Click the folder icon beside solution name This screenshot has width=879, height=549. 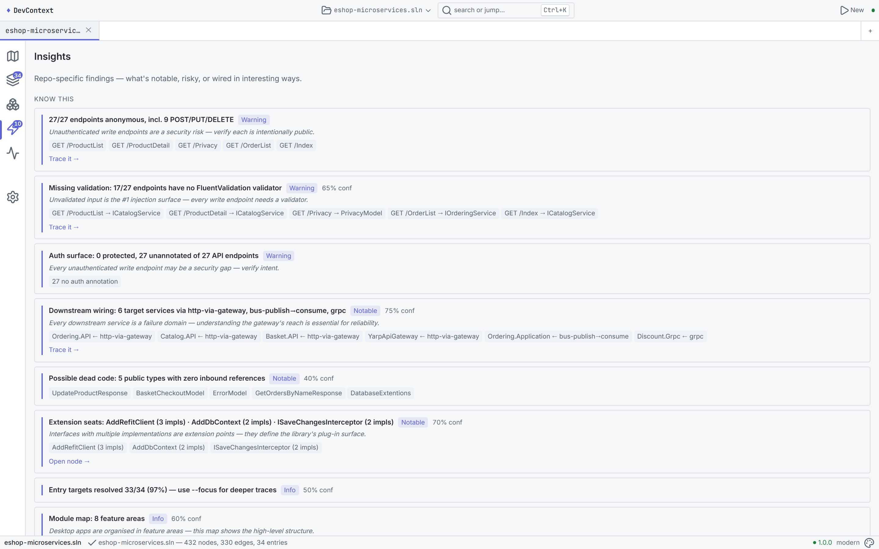point(326,10)
